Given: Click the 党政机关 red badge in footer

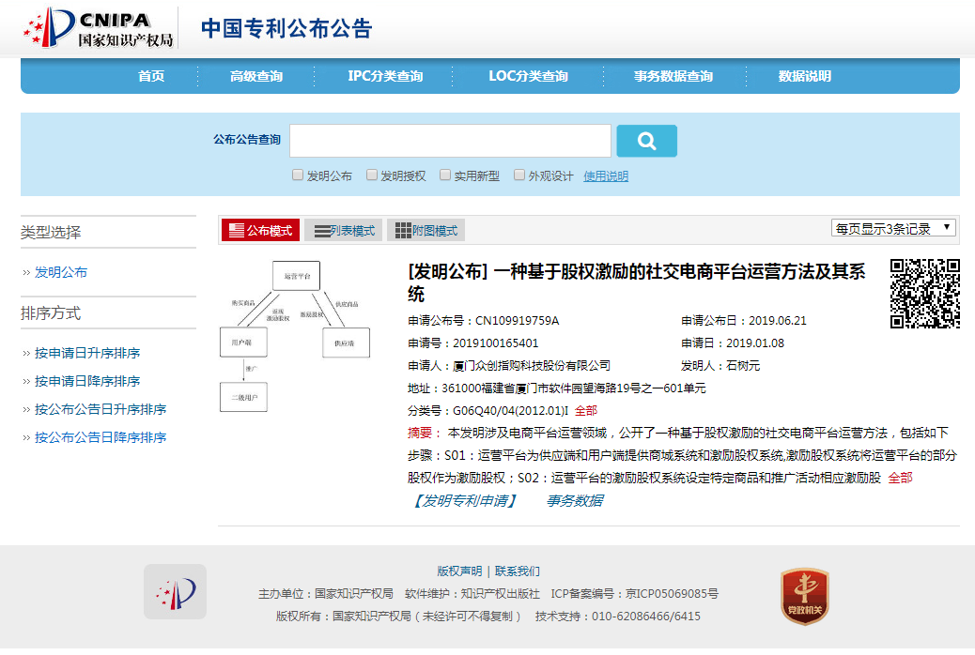Looking at the screenshot, I should tap(805, 595).
